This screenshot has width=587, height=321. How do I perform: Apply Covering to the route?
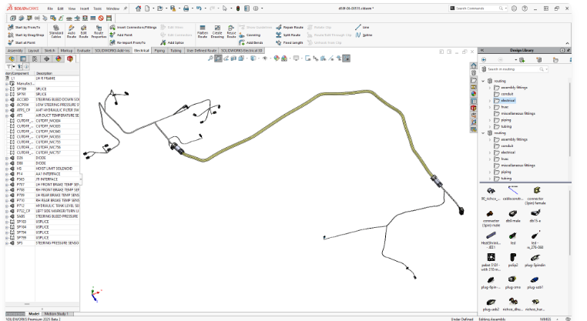click(x=250, y=35)
